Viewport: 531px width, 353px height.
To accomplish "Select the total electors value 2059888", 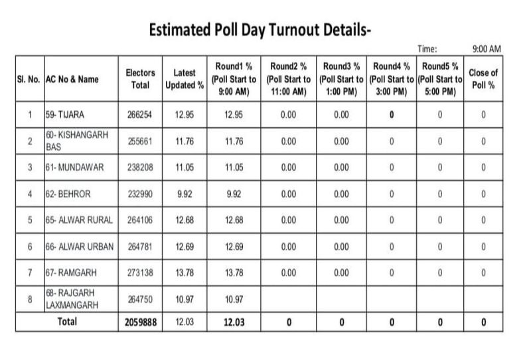I will click(140, 323).
